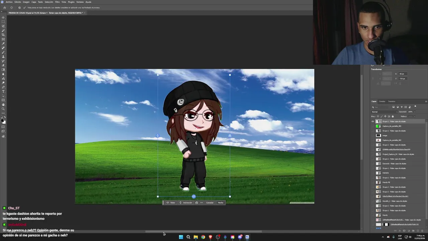Cancel transform icon in options bar
428x241 pixels.
point(19,7)
